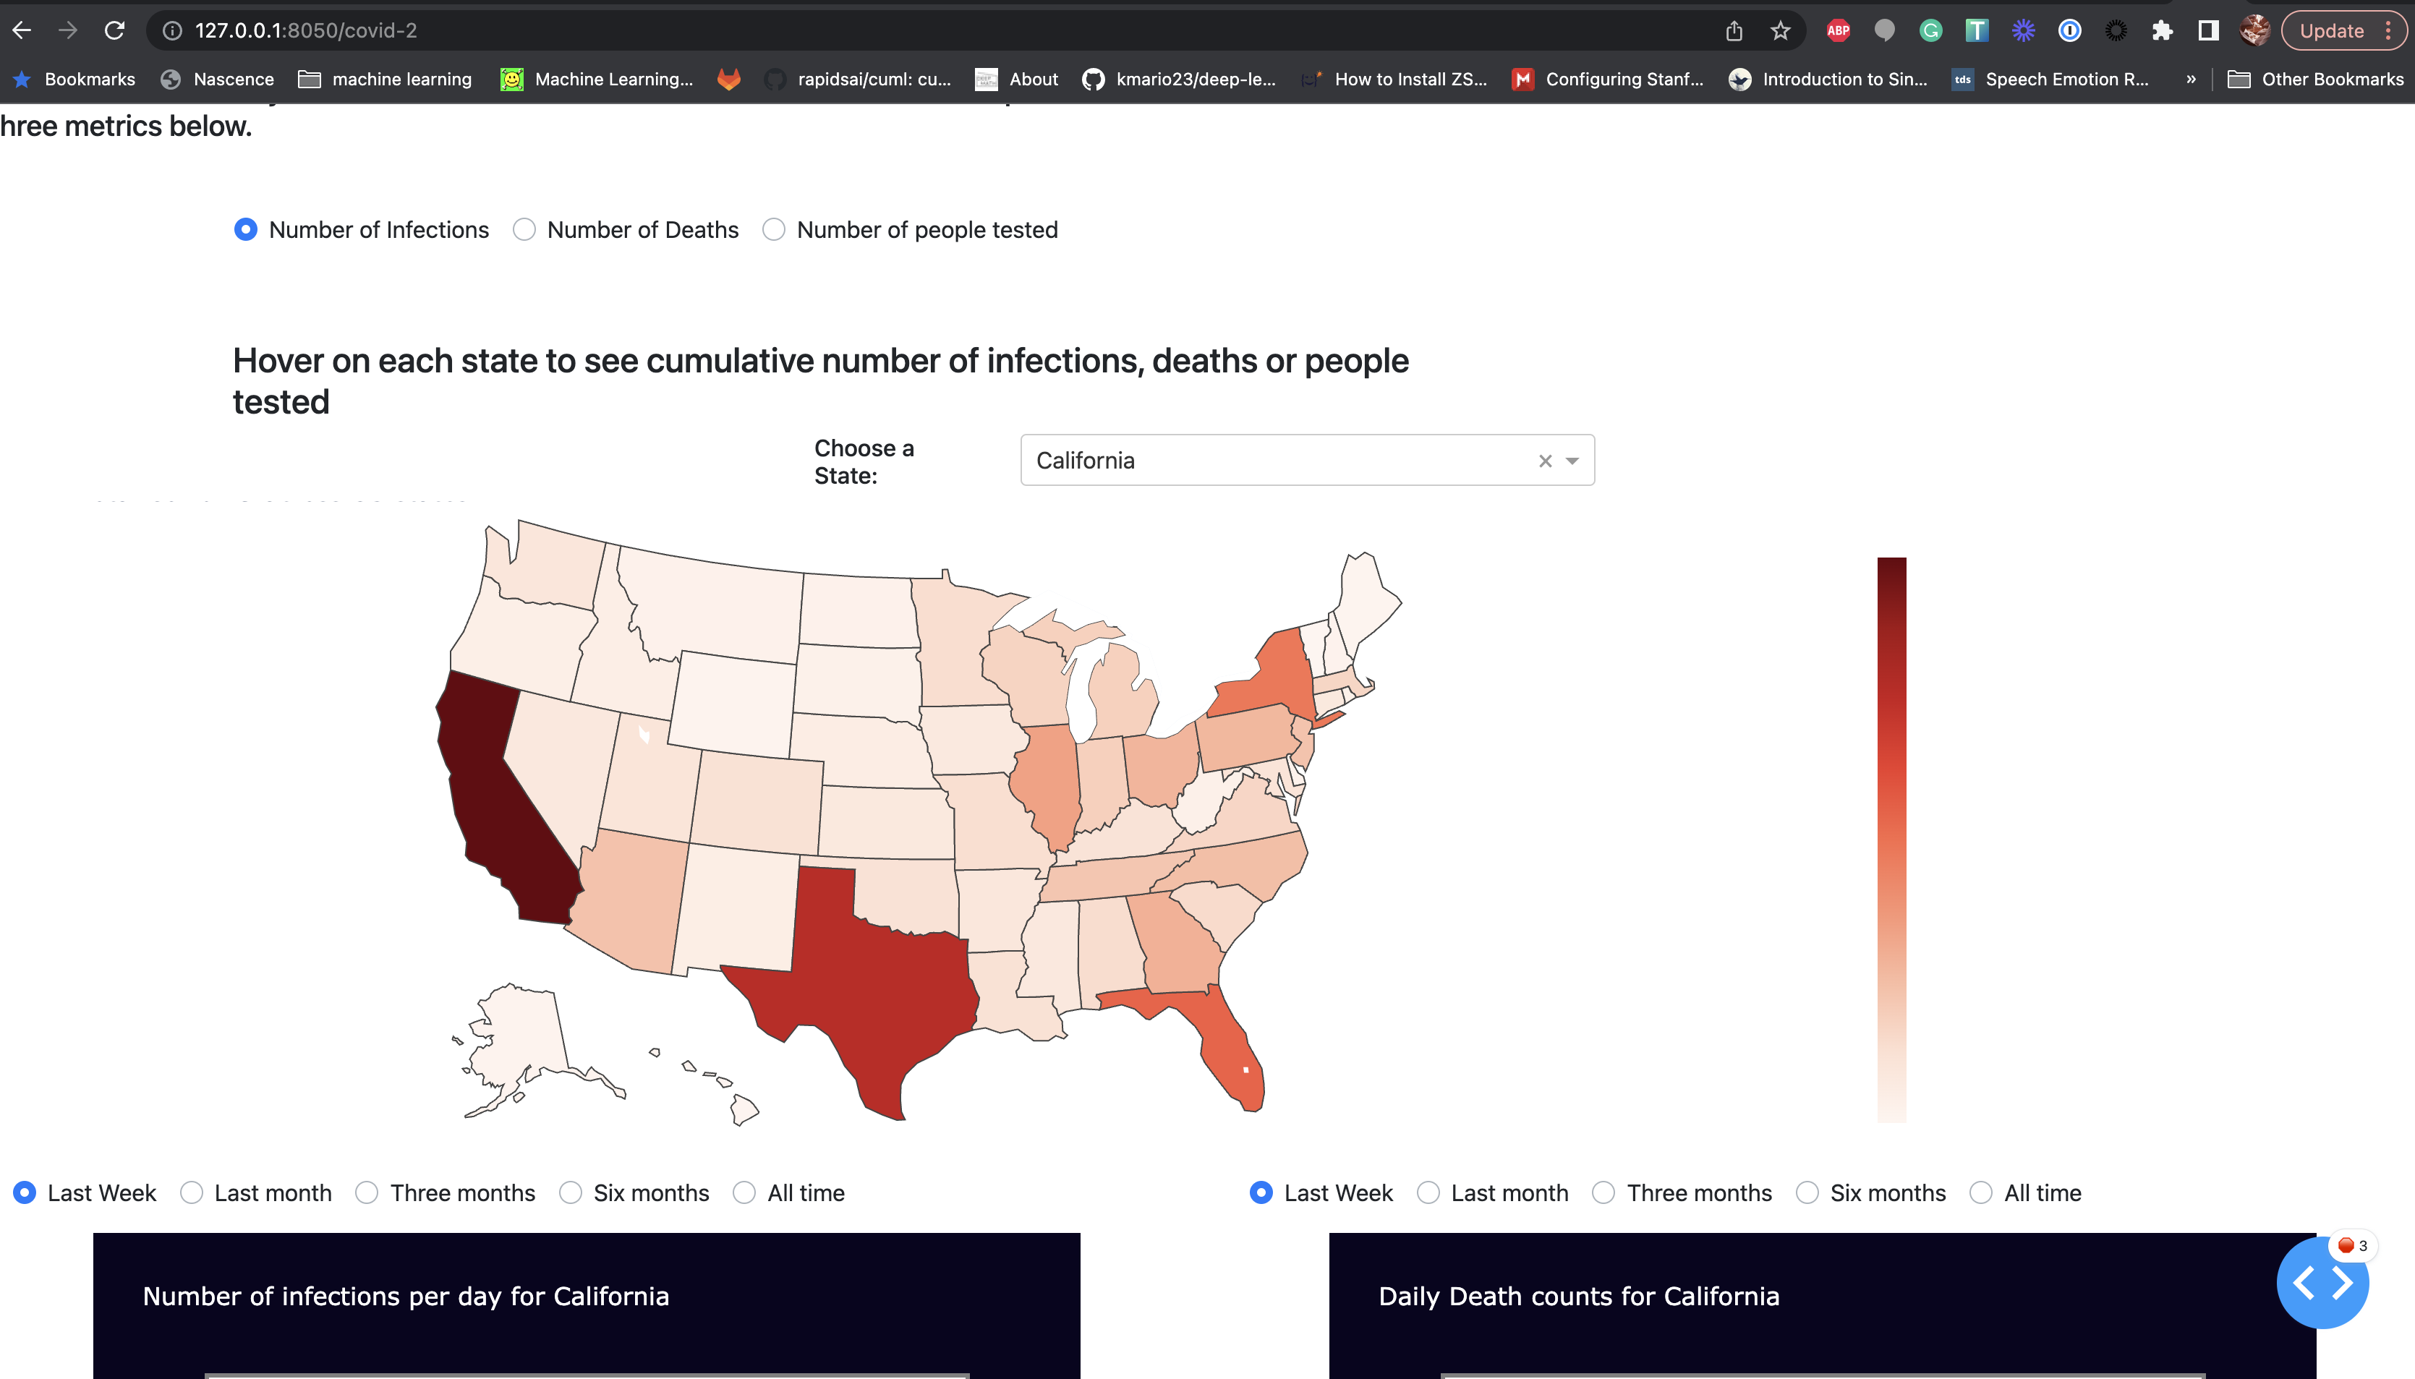Open the Adblock Plus extension
This screenshot has width=2415, height=1379.
coord(1839,30)
